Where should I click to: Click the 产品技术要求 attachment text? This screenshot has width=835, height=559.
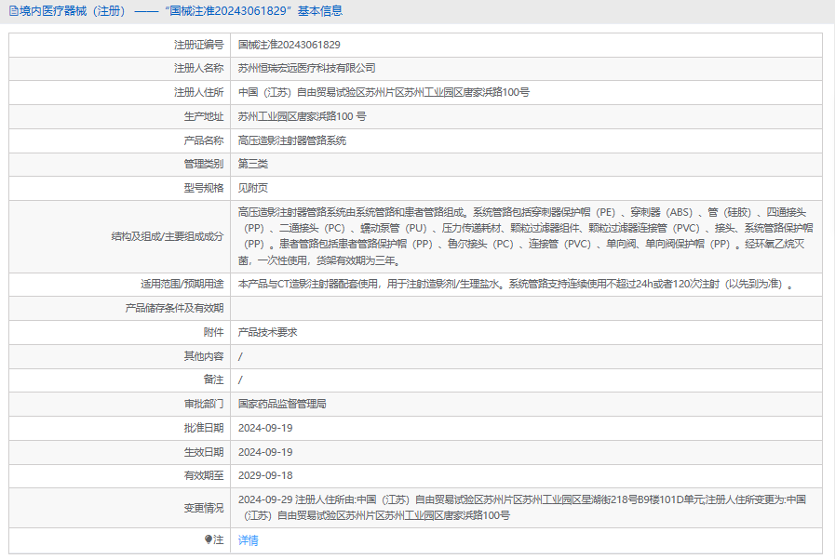pyautogui.click(x=267, y=332)
